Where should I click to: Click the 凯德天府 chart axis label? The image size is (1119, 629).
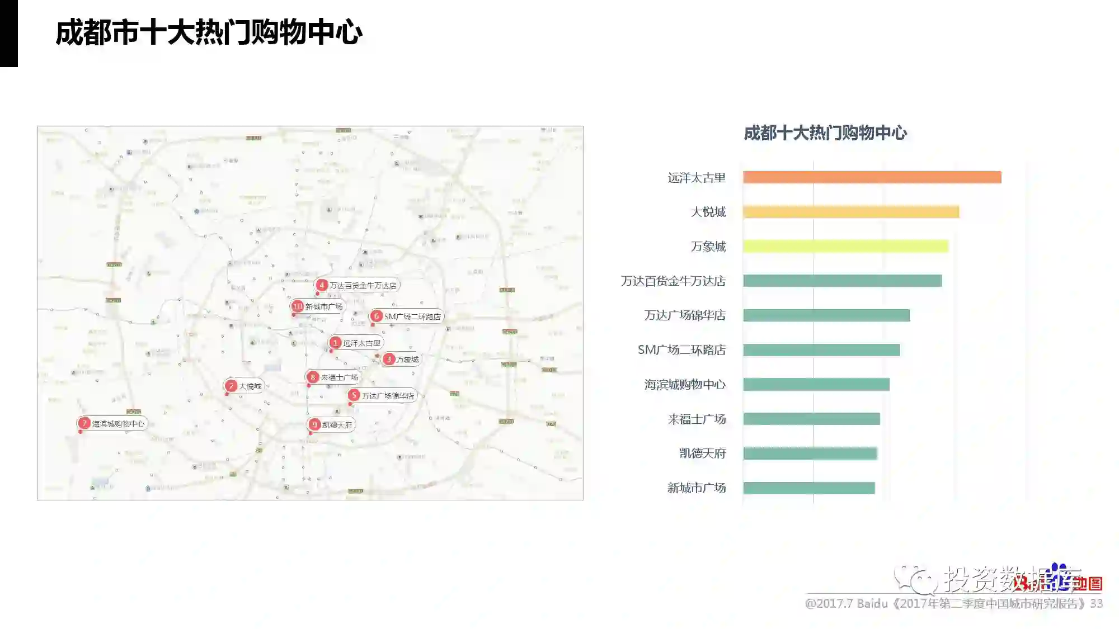[702, 453]
